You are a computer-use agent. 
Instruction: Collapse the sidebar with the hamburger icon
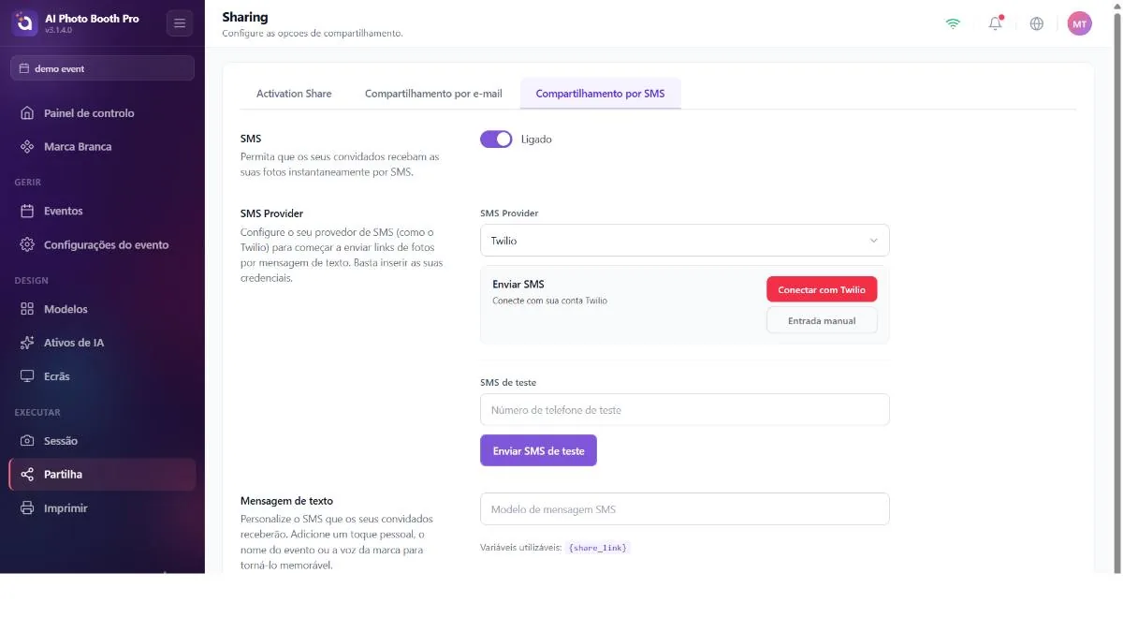pyautogui.click(x=180, y=23)
